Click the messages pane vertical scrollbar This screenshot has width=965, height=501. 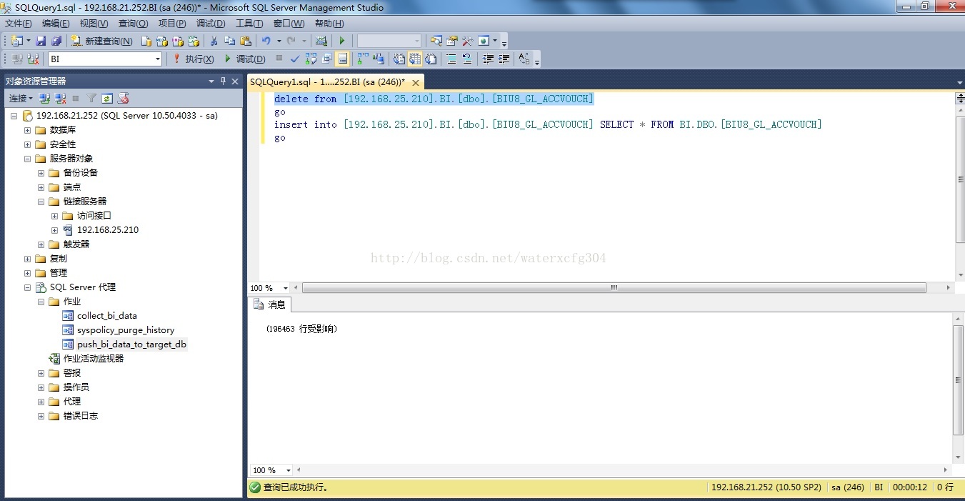click(x=959, y=380)
